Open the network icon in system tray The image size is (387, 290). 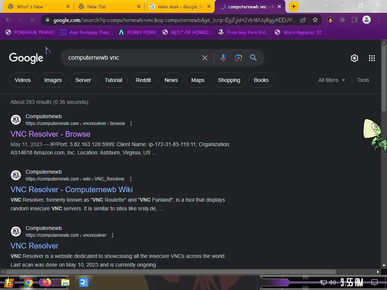pos(324,282)
